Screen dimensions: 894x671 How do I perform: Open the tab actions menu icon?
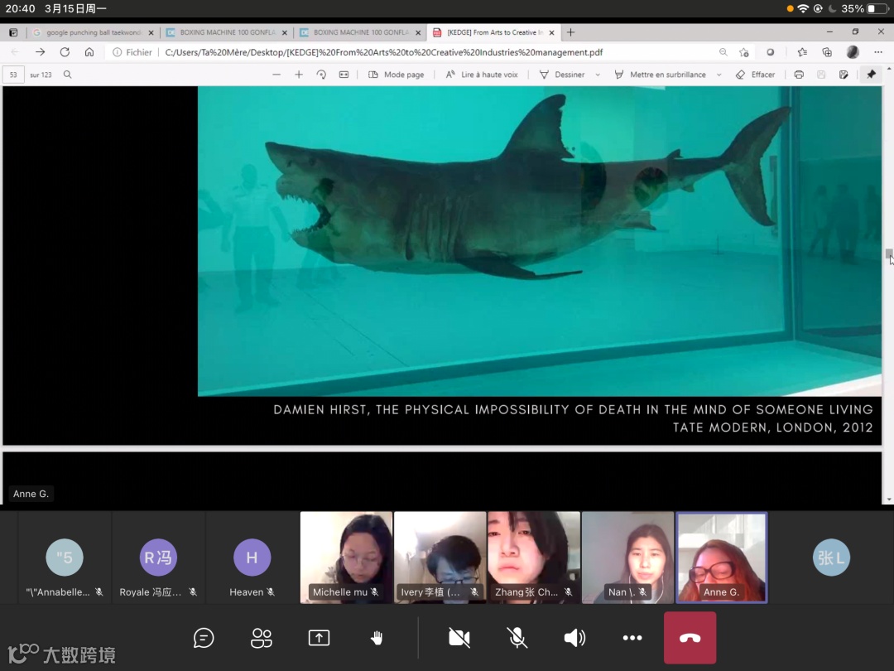[13, 32]
